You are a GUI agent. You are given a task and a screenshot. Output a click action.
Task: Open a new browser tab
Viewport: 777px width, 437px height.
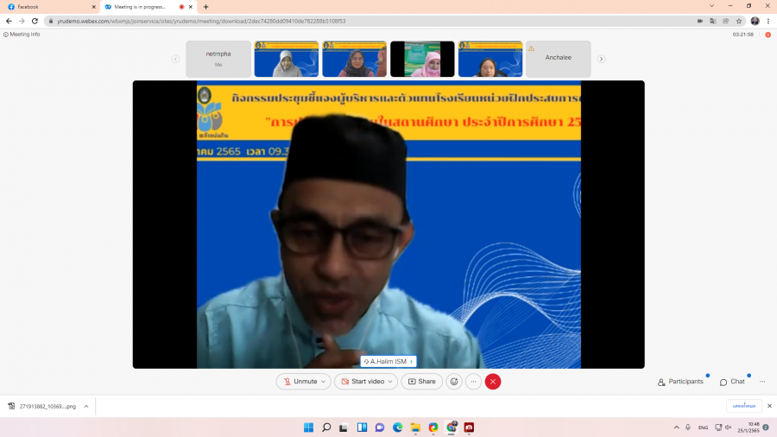205,7
